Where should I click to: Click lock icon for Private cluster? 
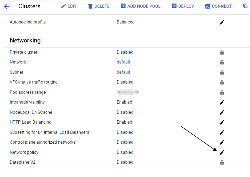[222, 52]
